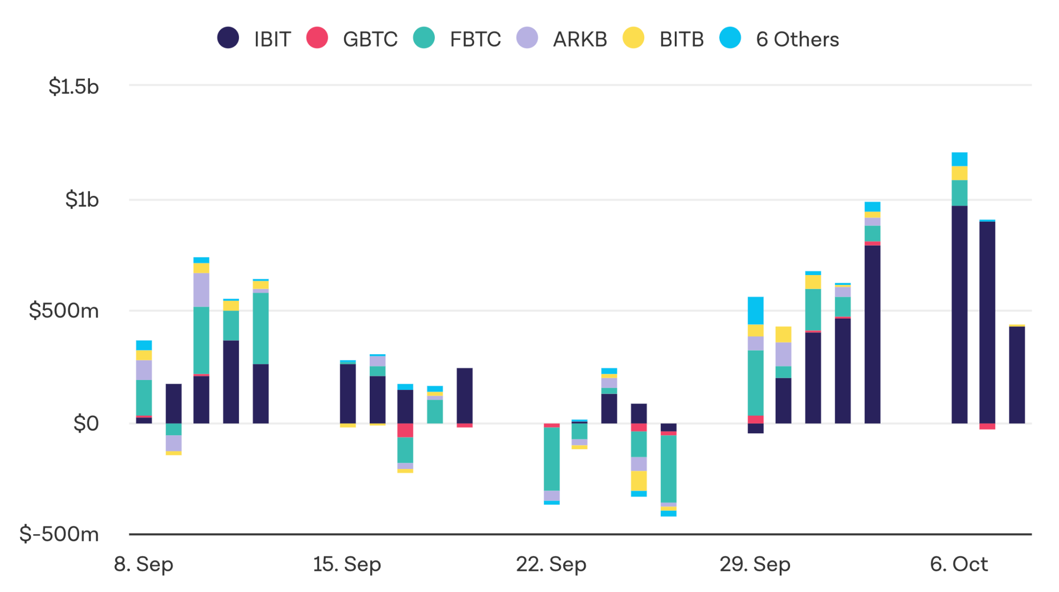The width and height of the screenshot is (1059, 592).
Task: Click the red GBTC legend circle
Action: tap(317, 38)
